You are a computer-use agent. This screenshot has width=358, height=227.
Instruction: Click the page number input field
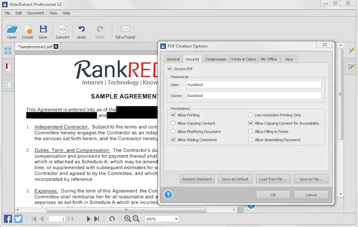57,219
